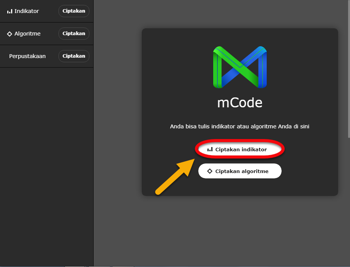
Task: Click the Ciptakan indikator button
Action: coord(240,149)
